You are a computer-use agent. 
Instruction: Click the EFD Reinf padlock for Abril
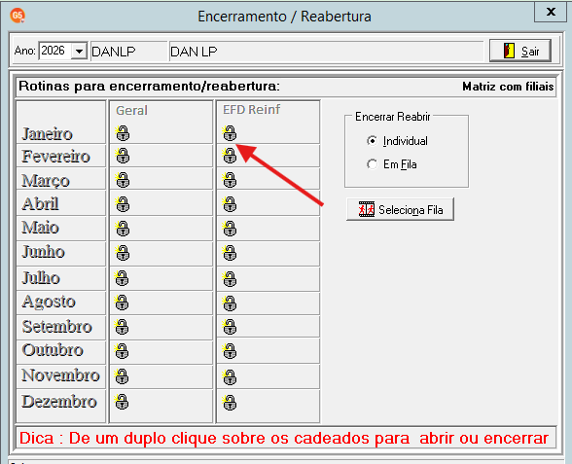click(230, 204)
